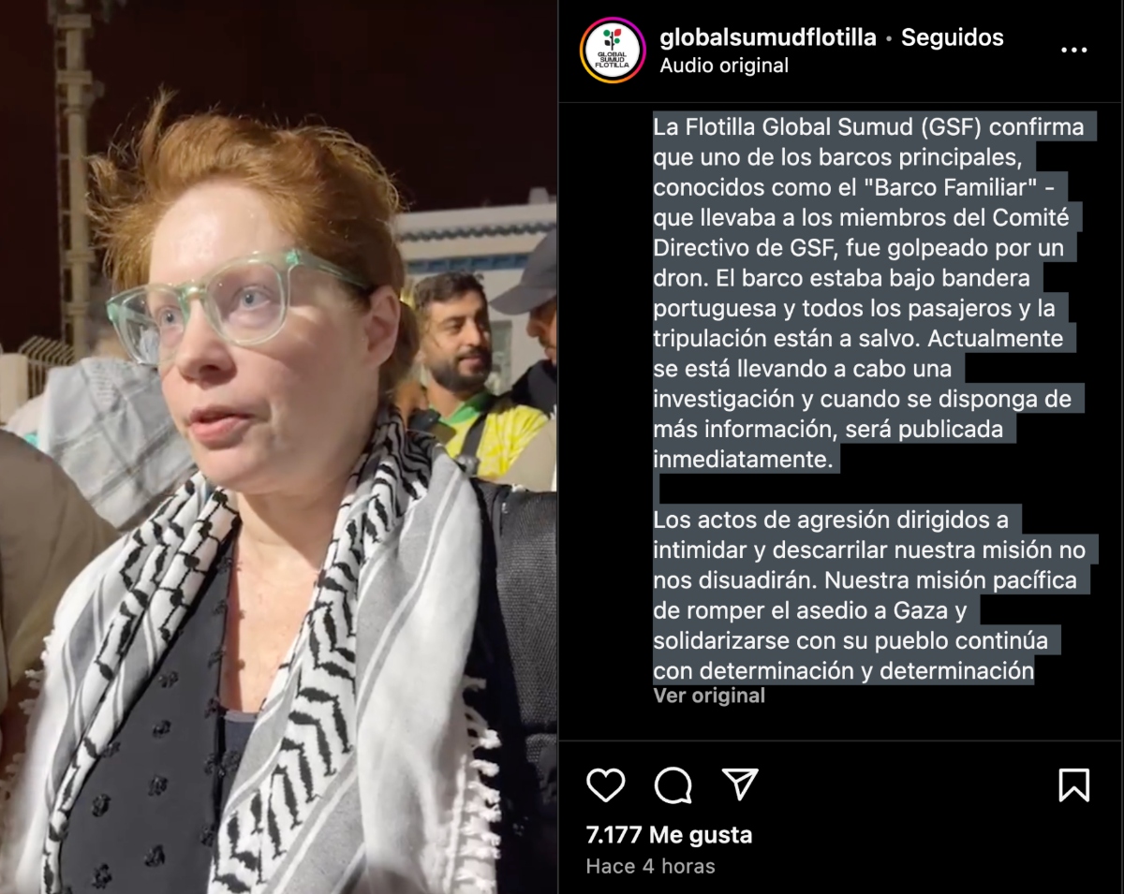Open the Global Sumud Flotilla profile picture
The width and height of the screenshot is (1124, 894).
[613, 51]
